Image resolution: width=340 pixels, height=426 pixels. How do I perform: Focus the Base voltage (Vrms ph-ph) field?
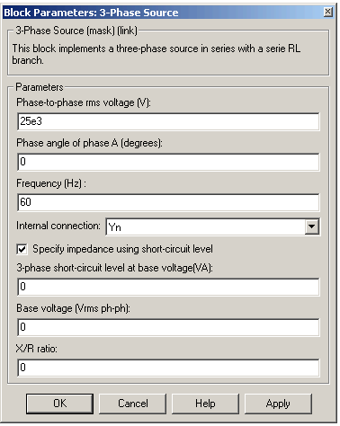pyautogui.click(x=168, y=327)
